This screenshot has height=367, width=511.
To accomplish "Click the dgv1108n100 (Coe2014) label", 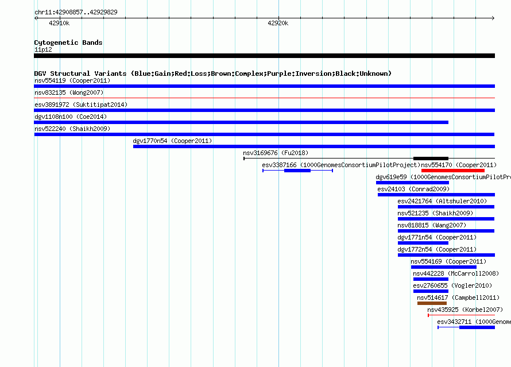I will (x=71, y=117).
